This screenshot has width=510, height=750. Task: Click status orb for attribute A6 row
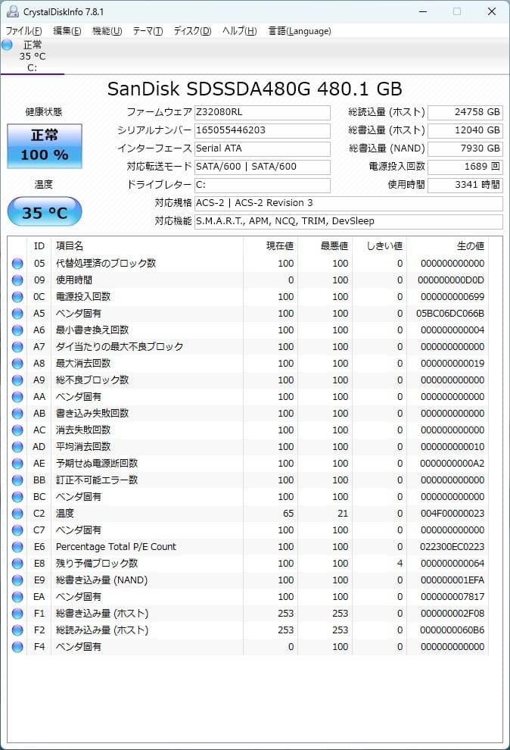click(x=17, y=330)
